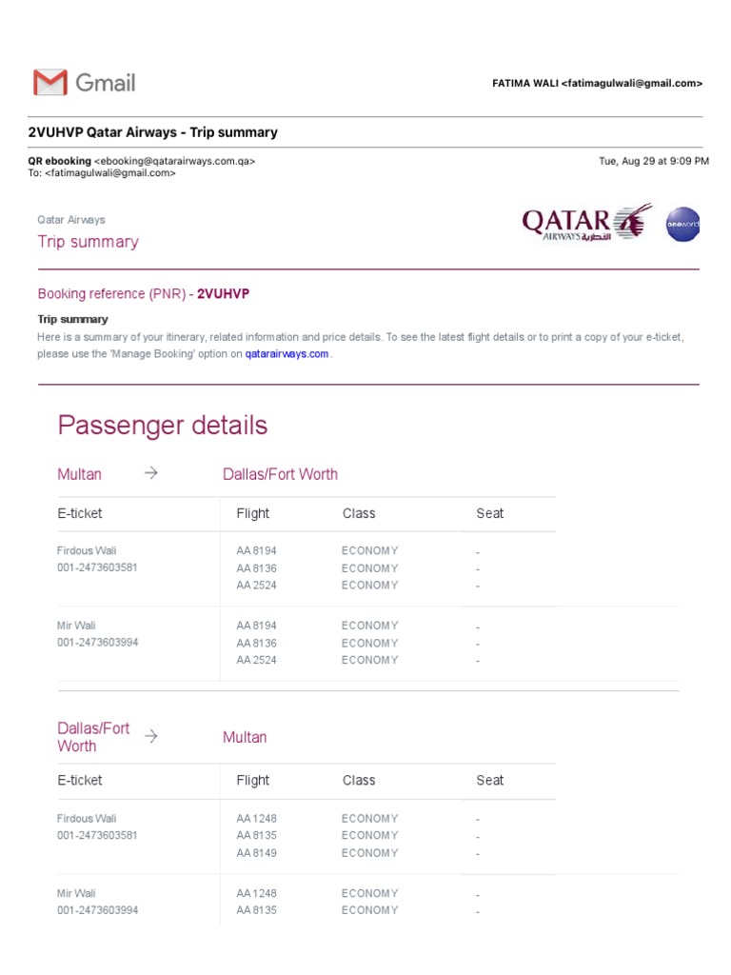The height and width of the screenshot is (975, 731).
Task: Select the booking reference code 2VUHVP
Action: [x=223, y=293]
